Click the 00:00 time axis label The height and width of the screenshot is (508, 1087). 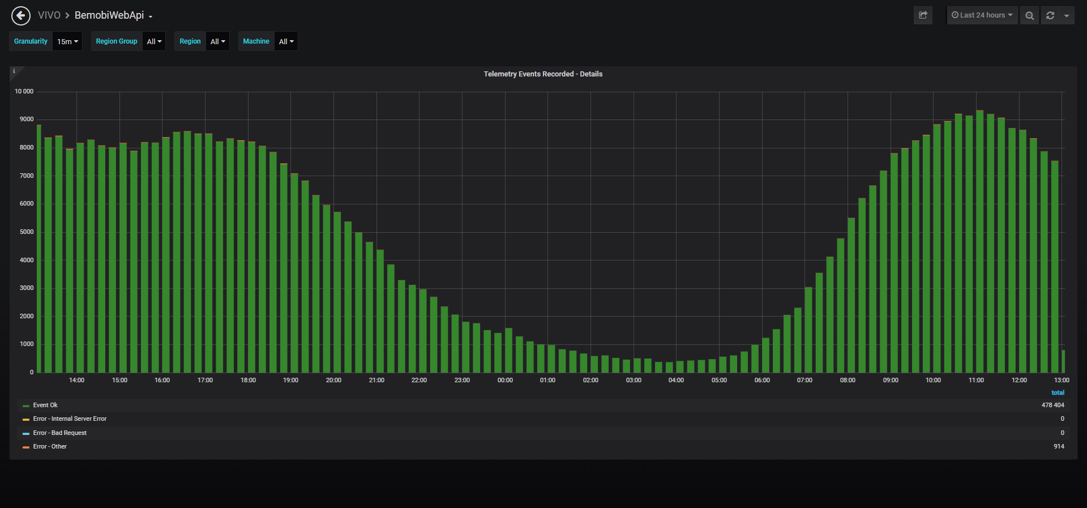(505, 380)
